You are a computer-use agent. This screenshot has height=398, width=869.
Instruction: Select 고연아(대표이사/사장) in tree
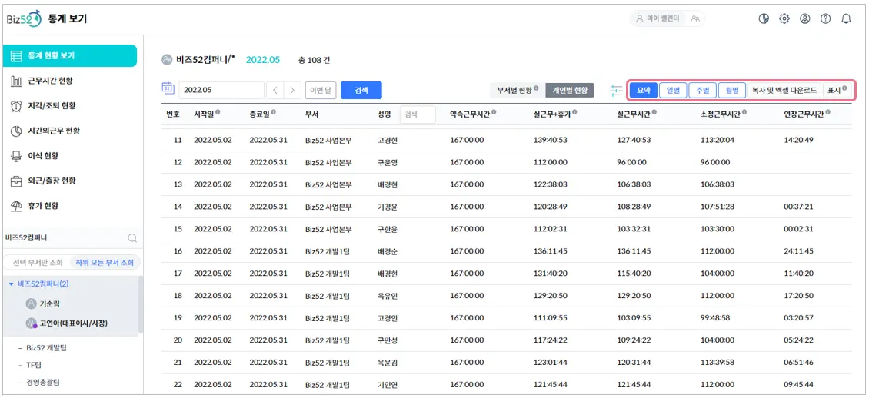(x=73, y=323)
